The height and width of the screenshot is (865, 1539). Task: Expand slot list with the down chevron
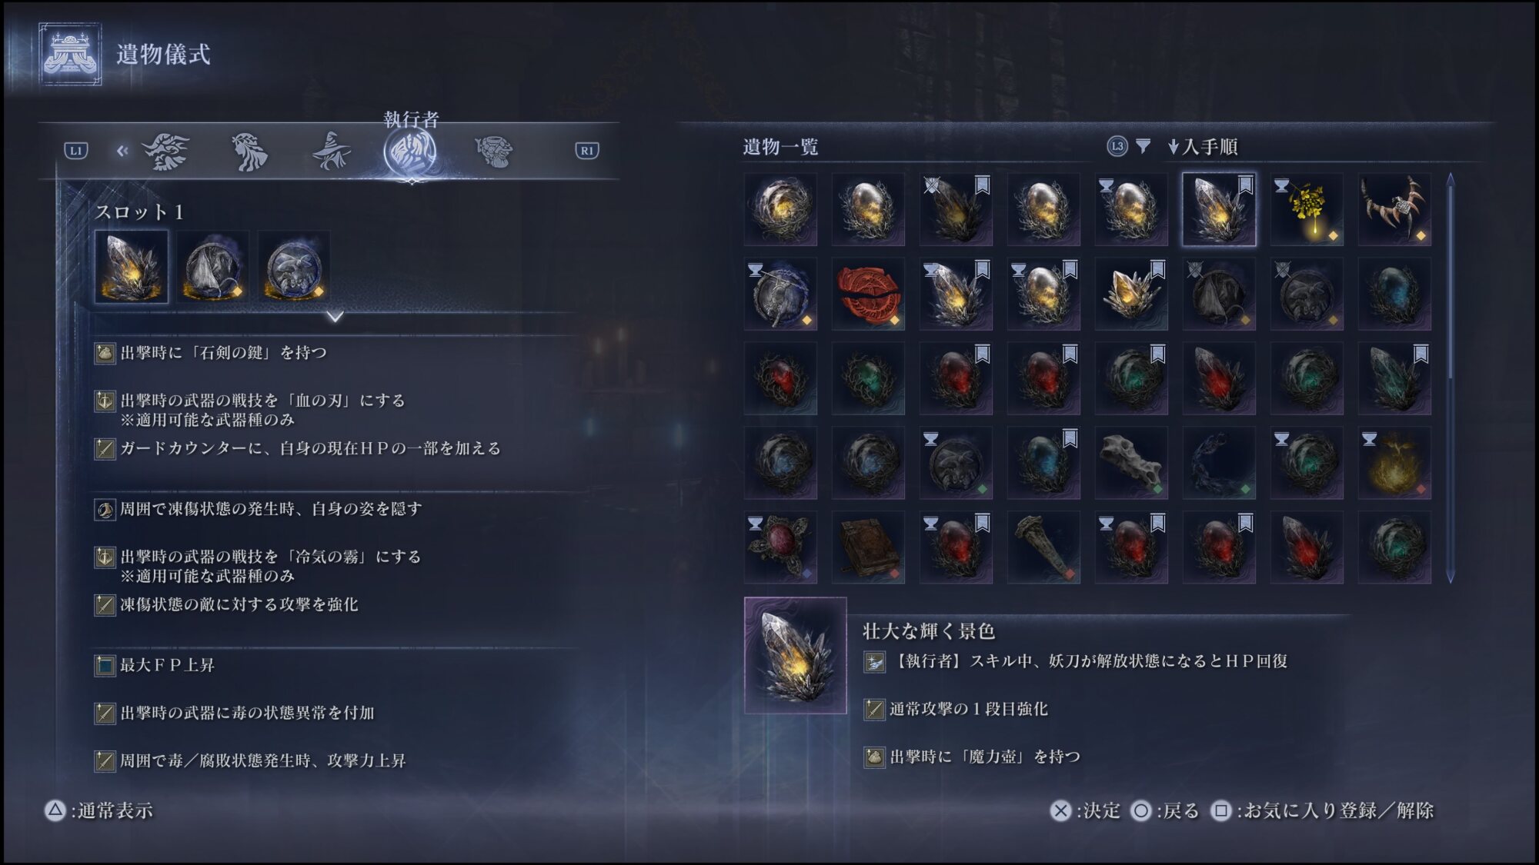335,316
